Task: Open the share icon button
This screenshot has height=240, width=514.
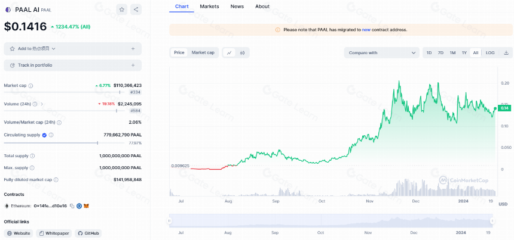Action: coord(136,10)
